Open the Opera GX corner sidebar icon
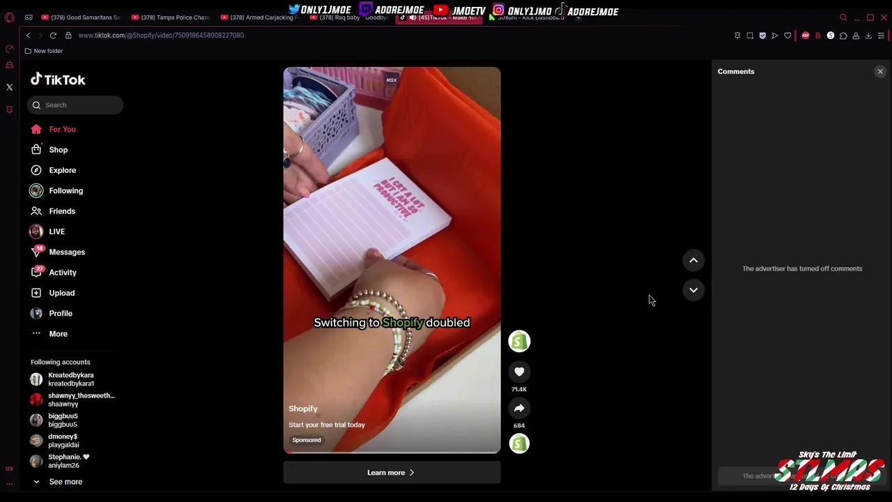Viewport: 892px width, 502px height. coord(10,469)
